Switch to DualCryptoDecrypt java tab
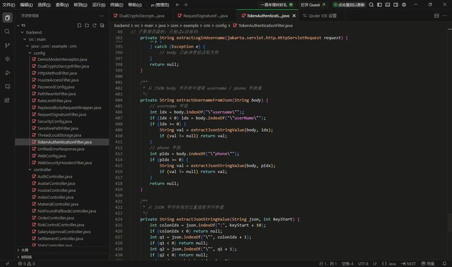This screenshot has height=267, width=452. (x=141, y=16)
